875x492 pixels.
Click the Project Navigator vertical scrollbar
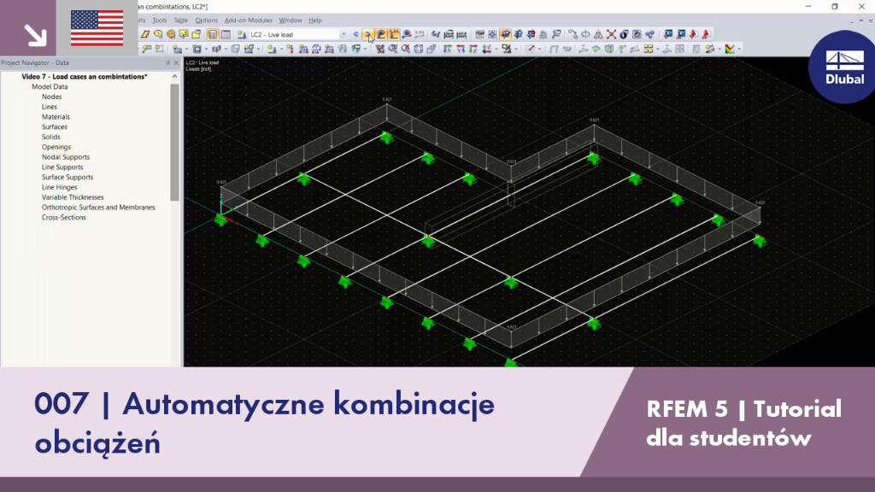(x=174, y=143)
